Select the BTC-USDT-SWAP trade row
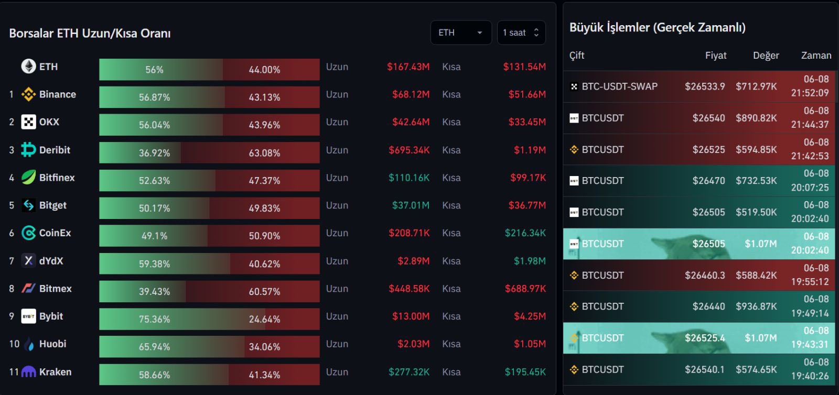This screenshot has width=839, height=395. 699,86
